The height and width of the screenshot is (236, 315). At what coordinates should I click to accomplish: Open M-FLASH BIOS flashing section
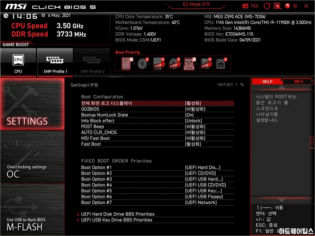[x=32, y=210]
